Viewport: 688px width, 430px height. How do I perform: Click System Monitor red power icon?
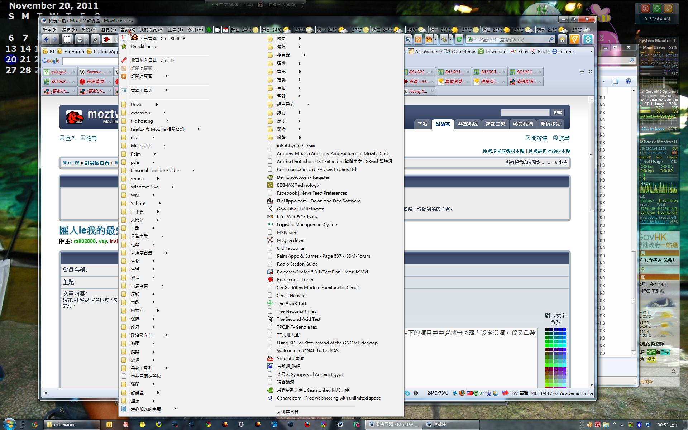pos(645,8)
